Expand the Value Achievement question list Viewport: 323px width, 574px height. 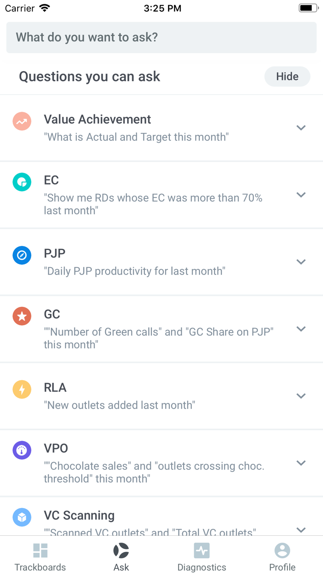(301, 127)
